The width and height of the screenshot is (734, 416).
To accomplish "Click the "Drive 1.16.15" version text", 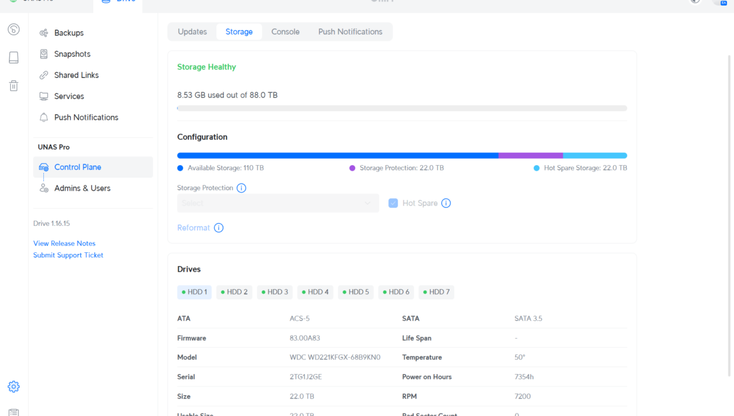I will (51, 223).
